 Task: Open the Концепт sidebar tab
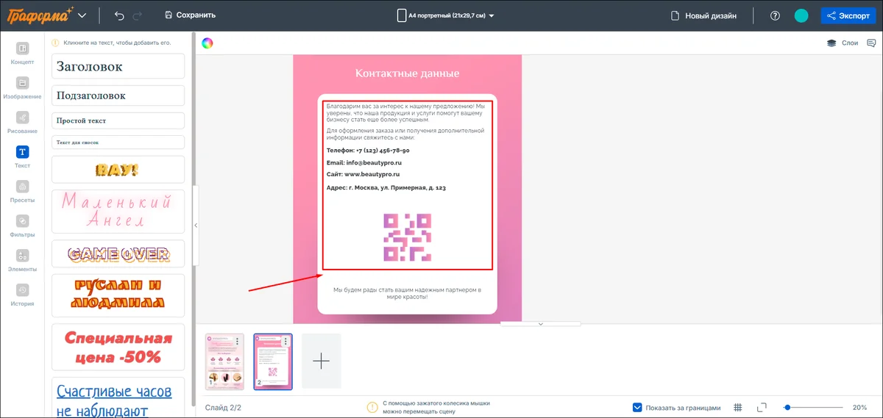tap(22, 54)
